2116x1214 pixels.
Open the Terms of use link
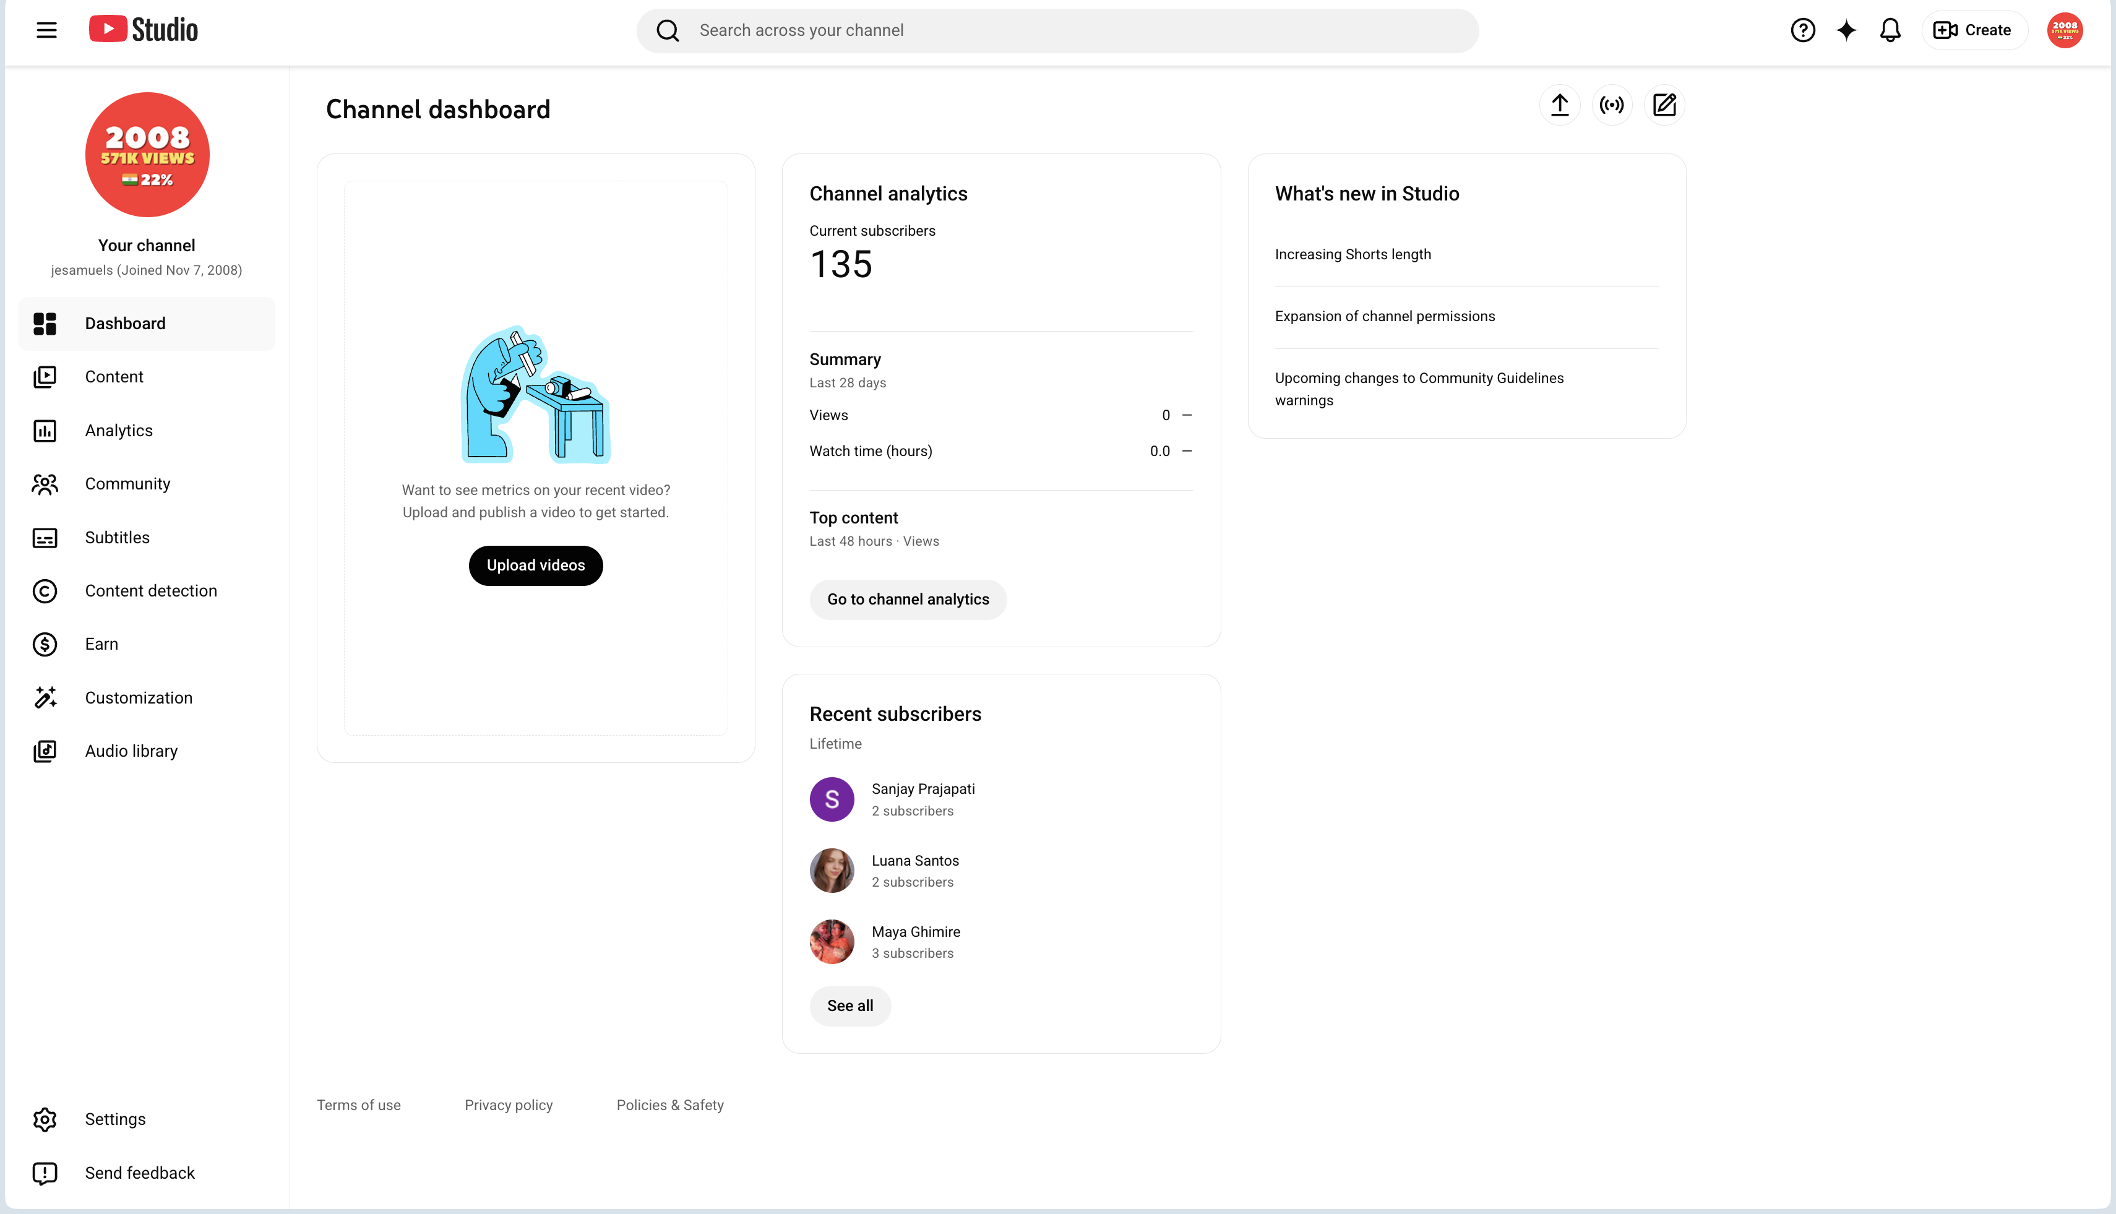coord(358,1104)
